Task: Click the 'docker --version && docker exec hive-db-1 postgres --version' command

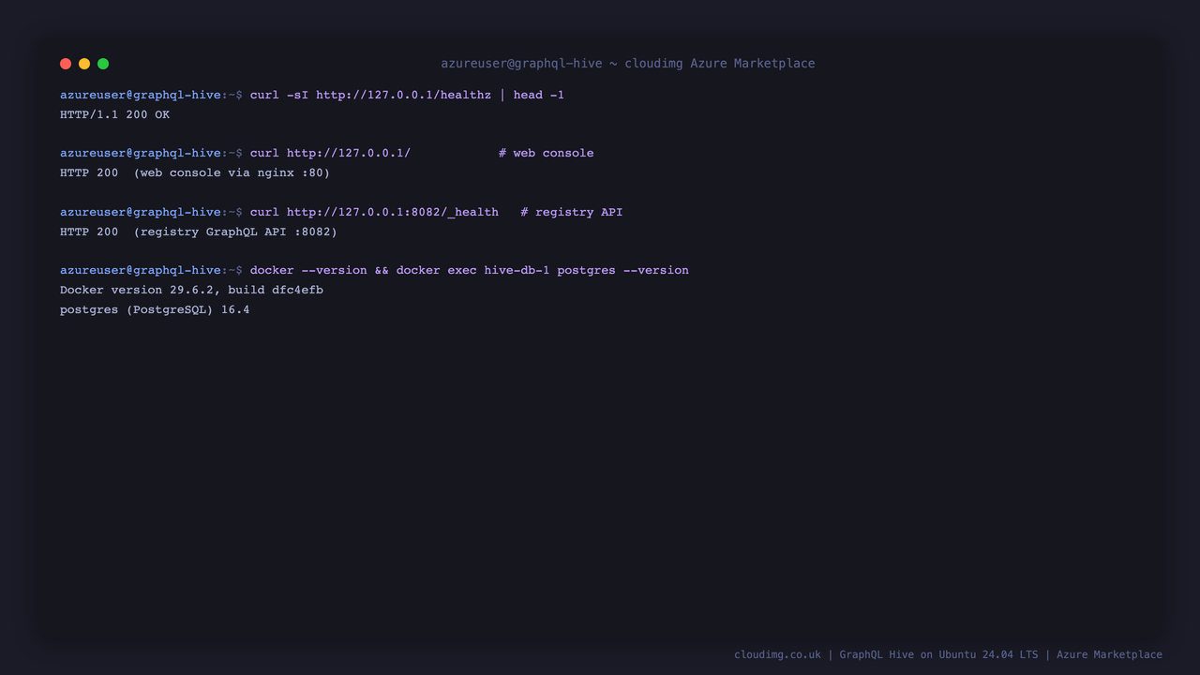Action: tap(470, 270)
